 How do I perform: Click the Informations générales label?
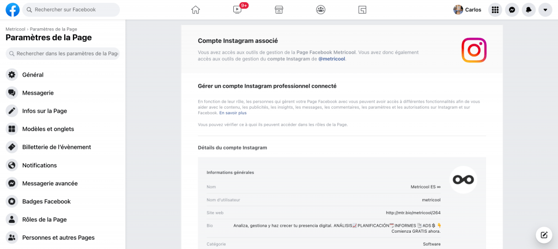coord(231,173)
